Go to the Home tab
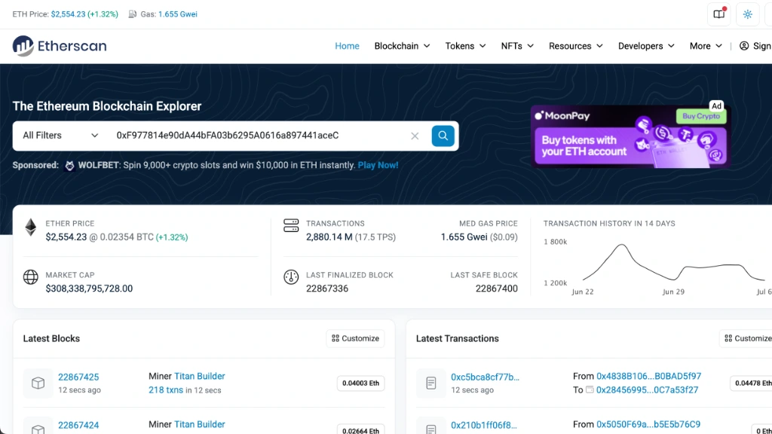The width and height of the screenshot is (772, 434). [347, 46]
